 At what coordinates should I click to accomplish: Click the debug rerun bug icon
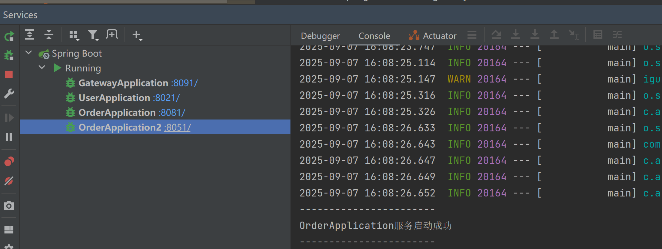click(9, 55)
